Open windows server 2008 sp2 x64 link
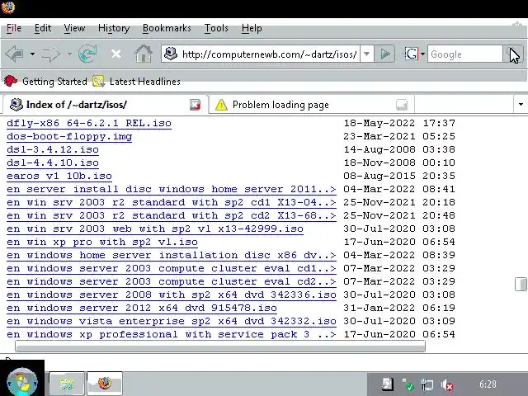528x396 pixels. 172,295
